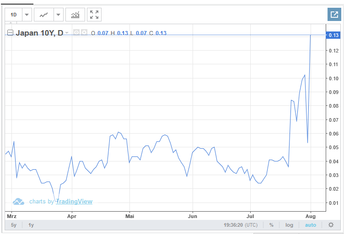This screenshot has height=234, width=344.
Task: Select the 5y time range
Action: [14, 225]
